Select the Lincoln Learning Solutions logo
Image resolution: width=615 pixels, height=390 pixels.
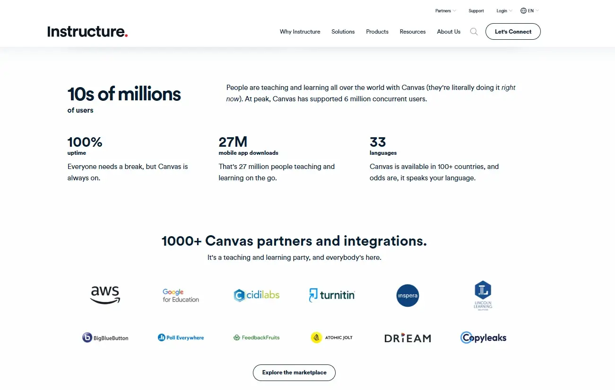pyautogui.click(x=483, y=295)
